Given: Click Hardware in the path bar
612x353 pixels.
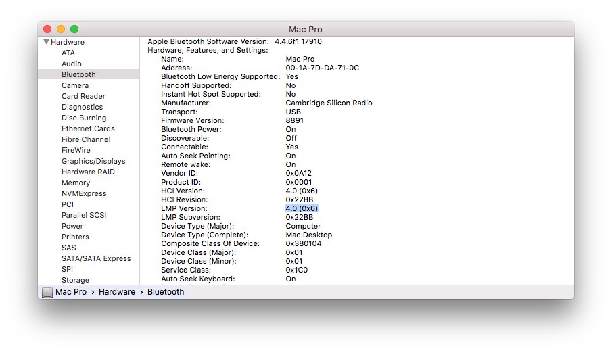Looking at the screenshot, I should (x=117, y=292).
